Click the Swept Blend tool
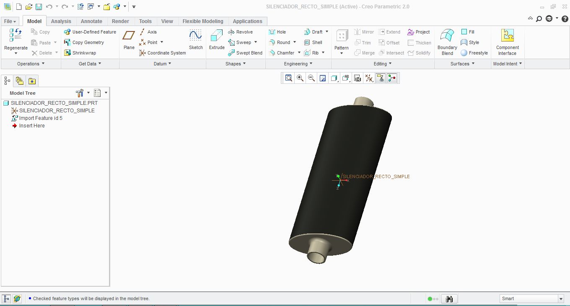The width and height of the screenshot is (570, 306). [245, 53]
